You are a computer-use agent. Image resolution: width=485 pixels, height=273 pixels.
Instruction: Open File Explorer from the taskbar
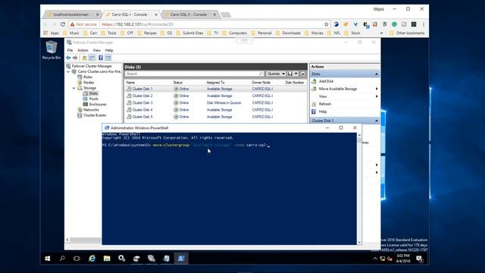[107, 259]
